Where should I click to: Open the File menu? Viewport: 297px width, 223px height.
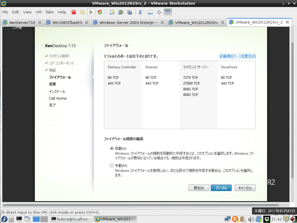tap(5, 12)
